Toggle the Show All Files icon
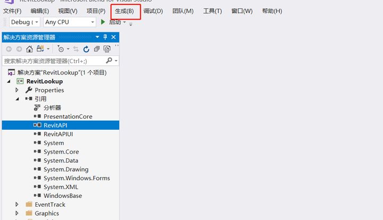 (107, 49)
